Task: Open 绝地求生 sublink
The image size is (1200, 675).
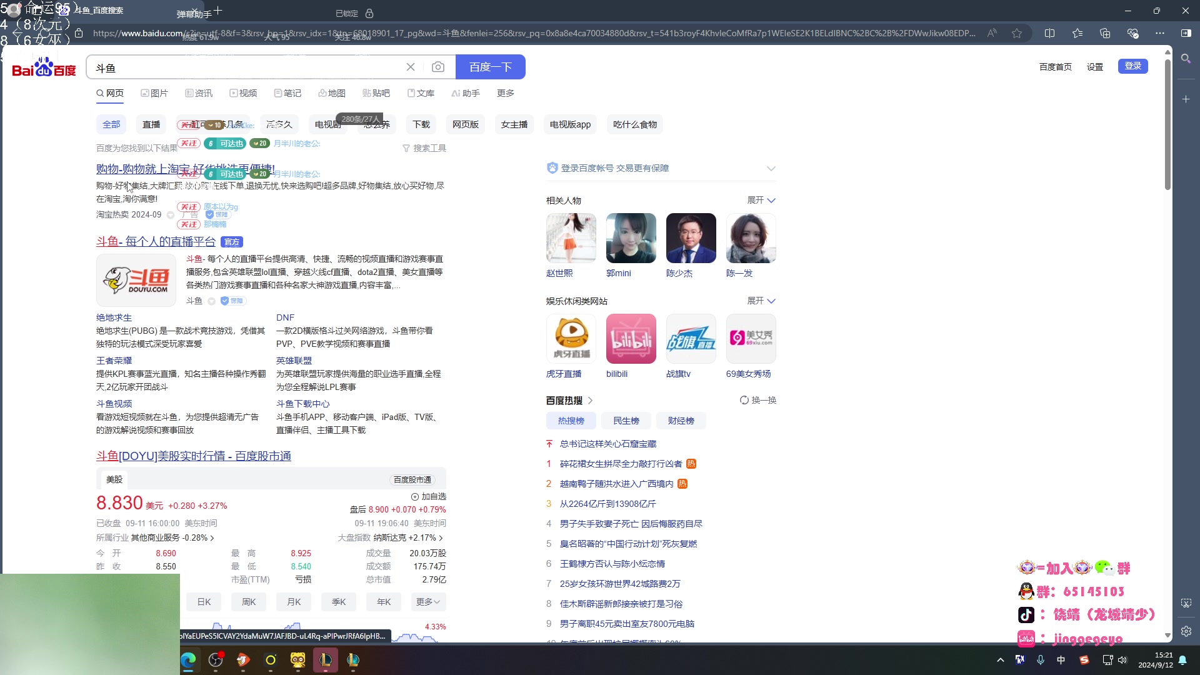Action: [x=114, y=317]
